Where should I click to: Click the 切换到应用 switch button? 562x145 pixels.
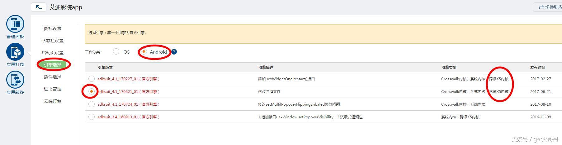coord(548,7)
